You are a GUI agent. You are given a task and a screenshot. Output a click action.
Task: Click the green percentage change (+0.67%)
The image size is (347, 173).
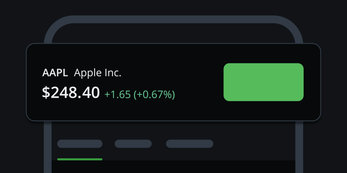tap(154, 94)
